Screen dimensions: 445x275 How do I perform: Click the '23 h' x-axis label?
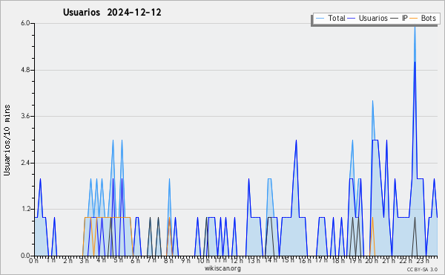(423, 260)
